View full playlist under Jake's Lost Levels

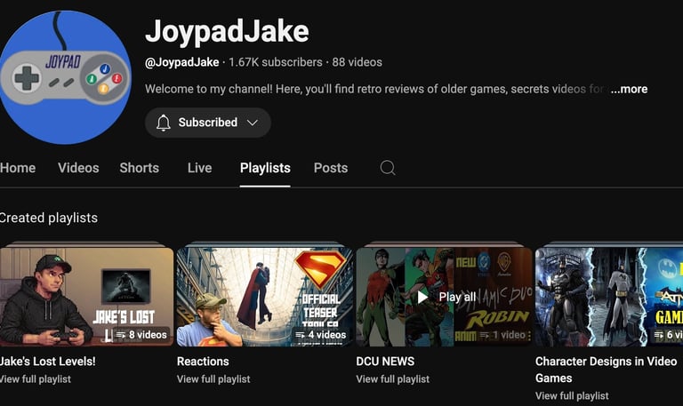click(36, 379)
